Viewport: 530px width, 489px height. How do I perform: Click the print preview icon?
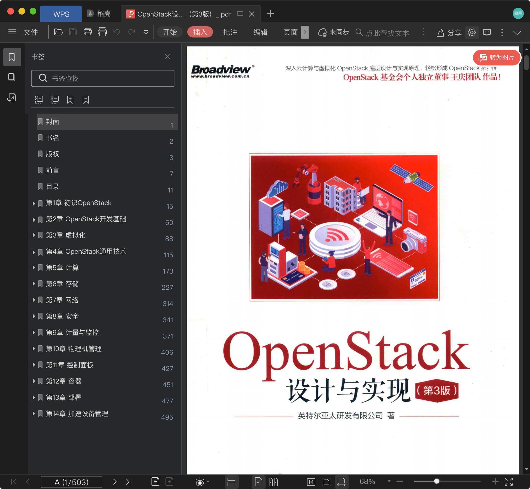point(102,32)
